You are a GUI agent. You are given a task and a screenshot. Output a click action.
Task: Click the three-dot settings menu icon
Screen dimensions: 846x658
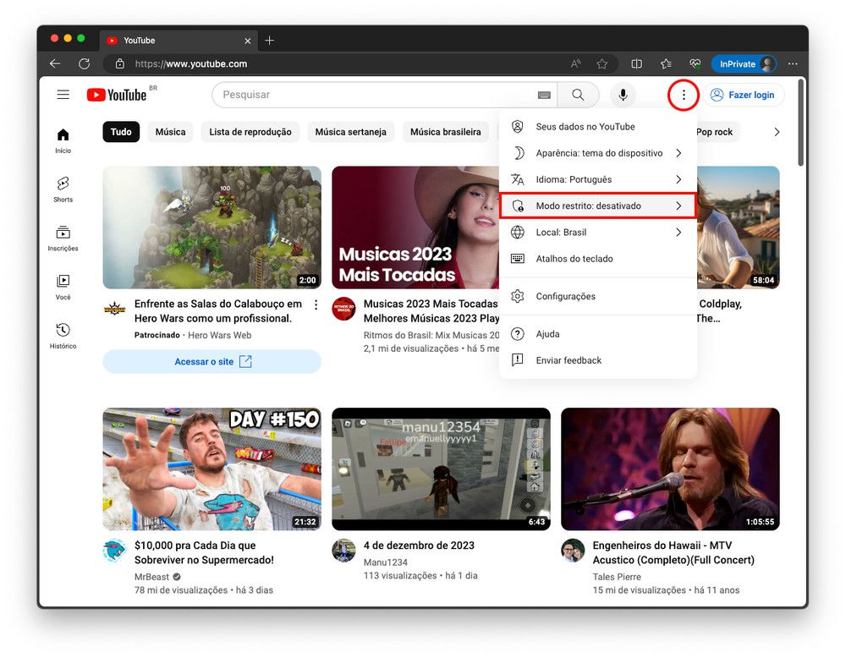[x=684, y=95]
